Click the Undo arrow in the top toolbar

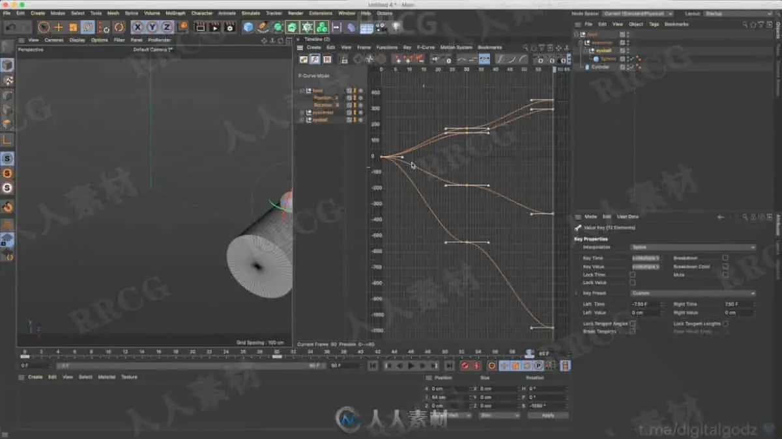10,27
